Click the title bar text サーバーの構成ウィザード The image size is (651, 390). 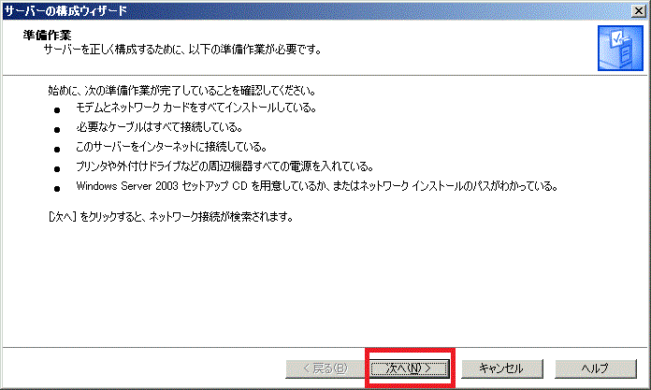coord(66,11)
